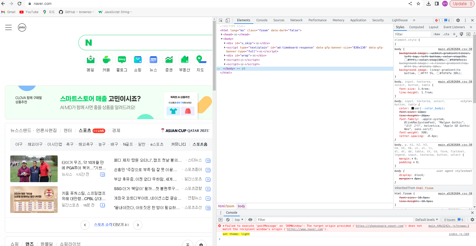The width and height of the screenshot is (476, 246).
Task: Bookmark this page with the star icon
Action: pyautogui.click(x=418, y=4)
